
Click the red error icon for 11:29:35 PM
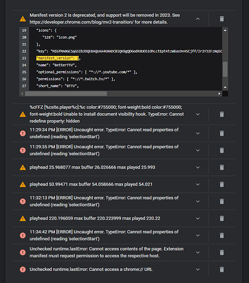pyautogui.click(x=23, y=151)
